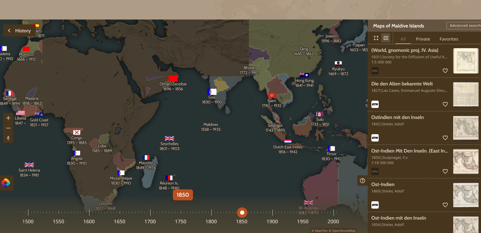Click the Bhutan 1772–1907 label

coord(250,70)
